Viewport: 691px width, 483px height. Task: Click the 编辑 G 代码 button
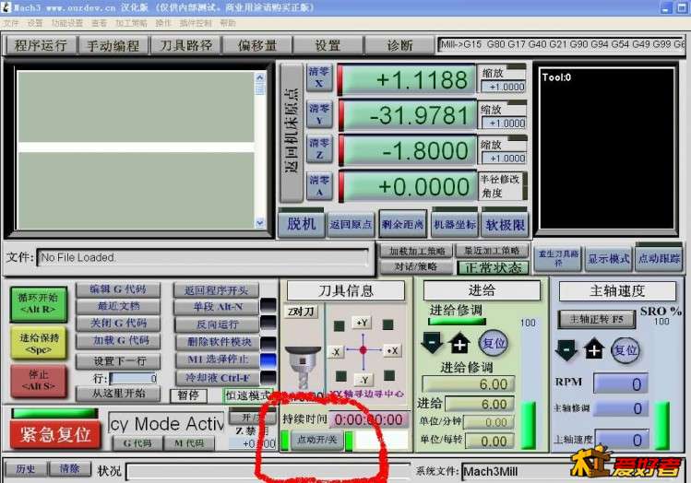pyautogui.click(x=118, y=289)
